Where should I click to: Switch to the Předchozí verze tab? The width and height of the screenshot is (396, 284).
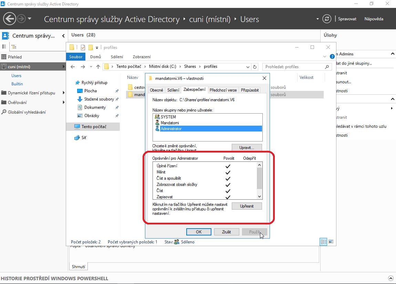pos(223,90)
